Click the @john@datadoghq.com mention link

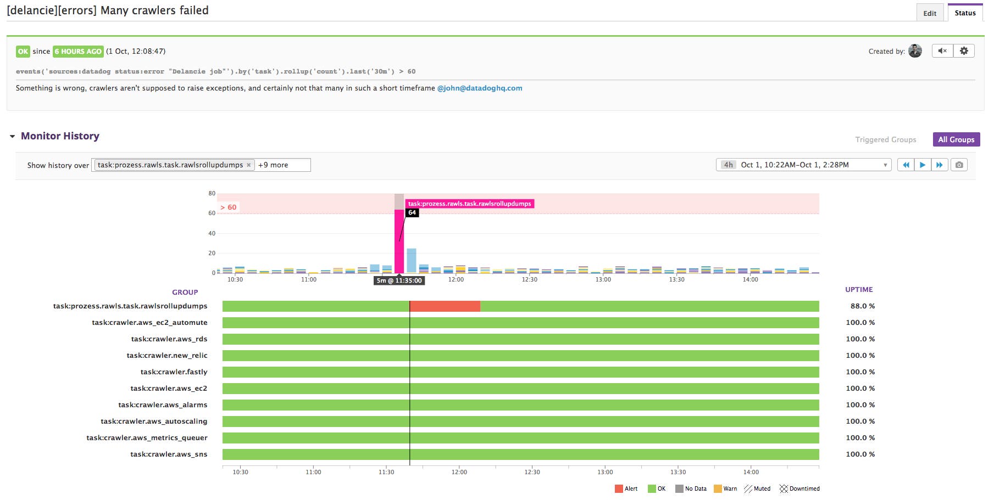pos(479,88)
